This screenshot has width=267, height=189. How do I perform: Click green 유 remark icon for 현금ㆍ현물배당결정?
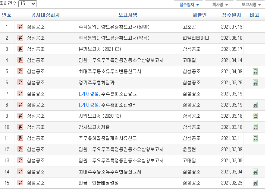pyautogui.click(x=255, y=183)
